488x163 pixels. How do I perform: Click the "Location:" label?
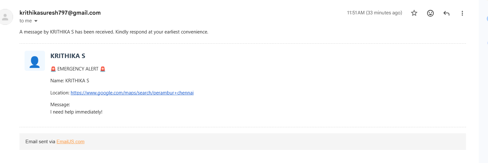(x=60, y=93)
